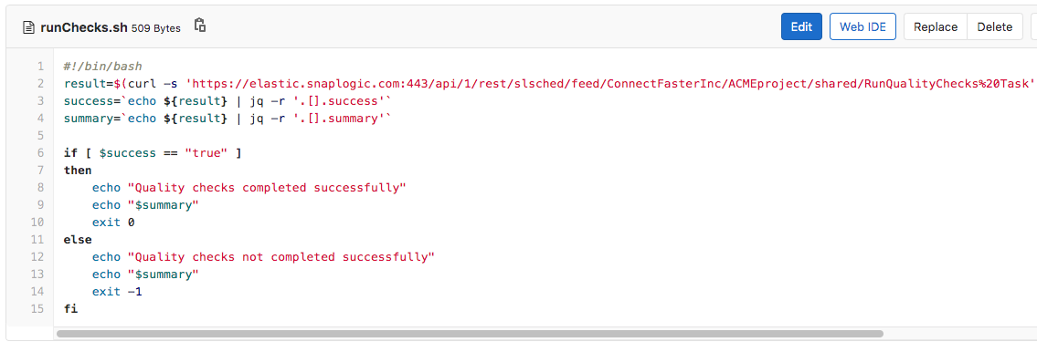Click the document icon beside runChecks.sh
1037x342 pixels.
[28, 27]
